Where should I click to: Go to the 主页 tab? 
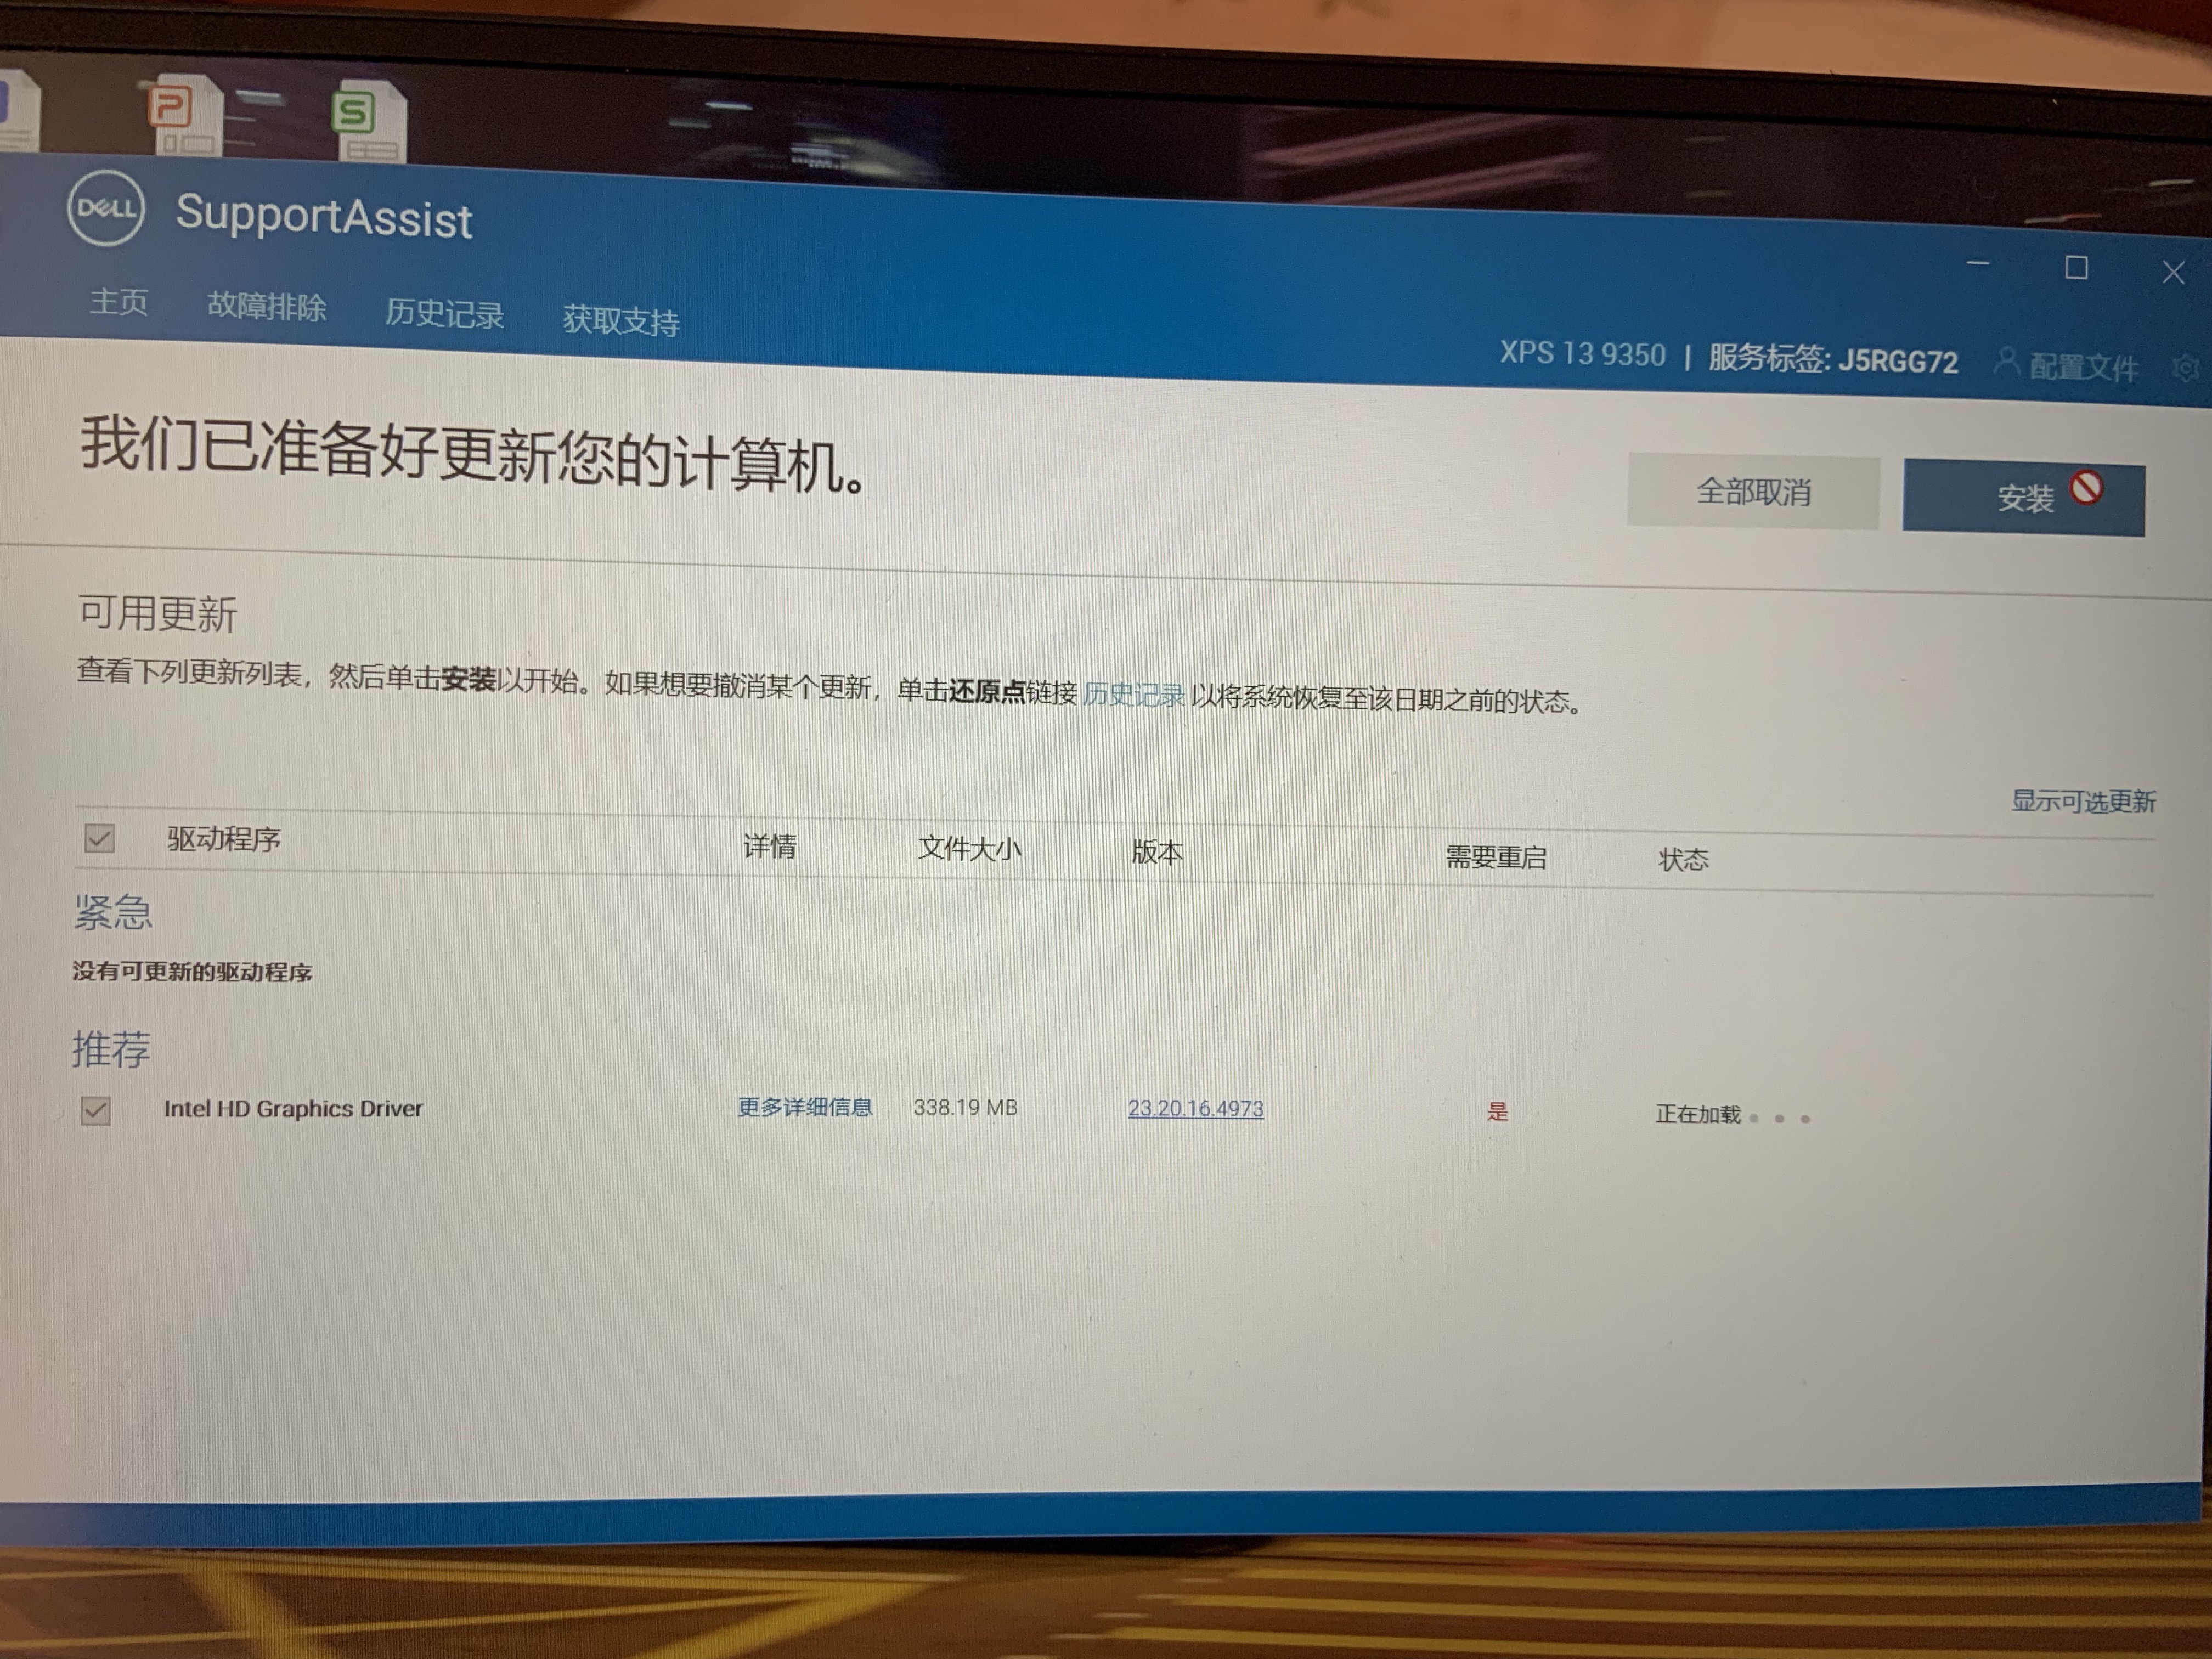click(x=119, y=302)
